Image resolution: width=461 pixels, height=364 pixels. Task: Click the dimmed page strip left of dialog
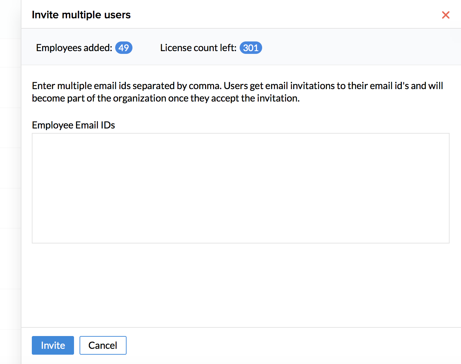[x=10, y=173]
